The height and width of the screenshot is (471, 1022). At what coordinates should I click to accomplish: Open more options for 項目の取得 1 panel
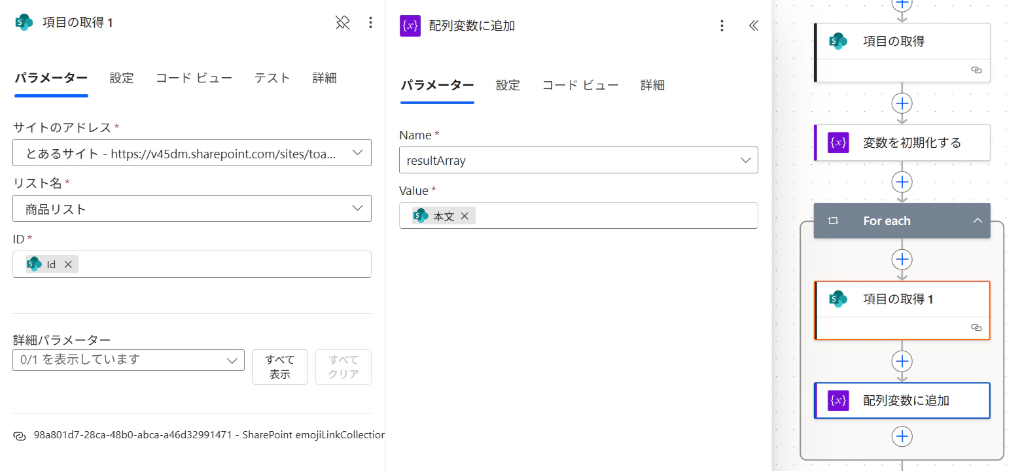point(370,23)
